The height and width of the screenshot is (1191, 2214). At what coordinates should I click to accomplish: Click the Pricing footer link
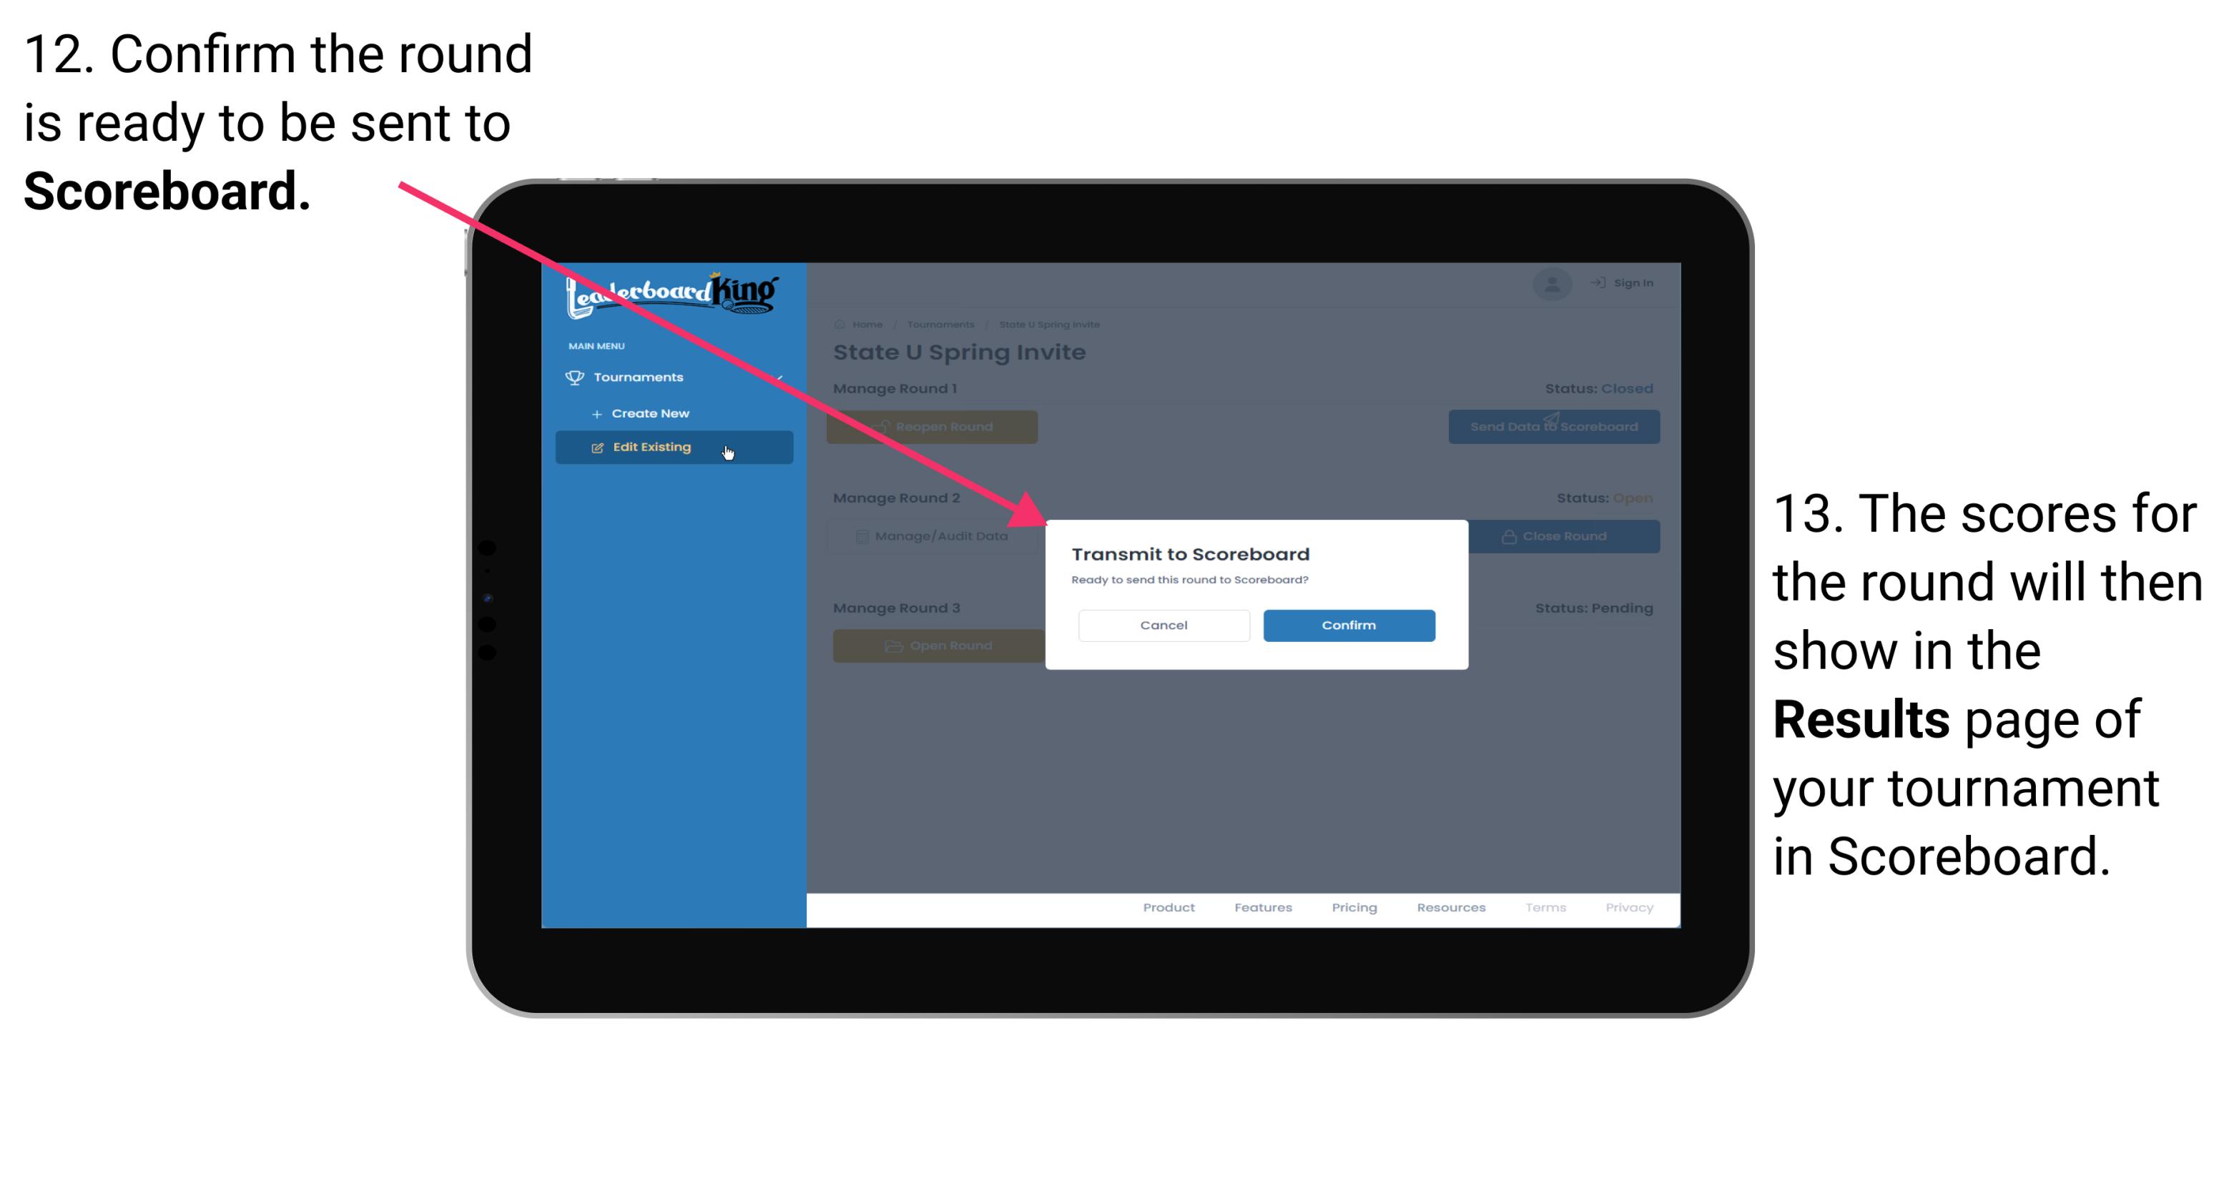[x=1350, y=909]
